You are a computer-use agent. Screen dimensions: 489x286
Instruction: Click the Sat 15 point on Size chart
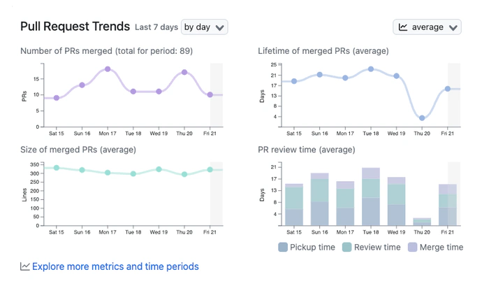57,168
